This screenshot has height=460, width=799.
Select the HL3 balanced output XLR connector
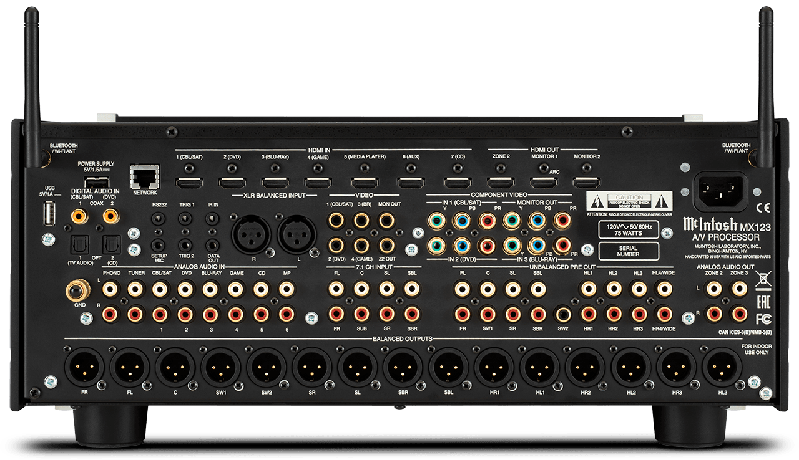(722, 367)
